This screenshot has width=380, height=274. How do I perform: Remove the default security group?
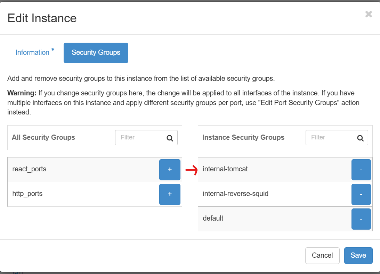click(361, 219)
